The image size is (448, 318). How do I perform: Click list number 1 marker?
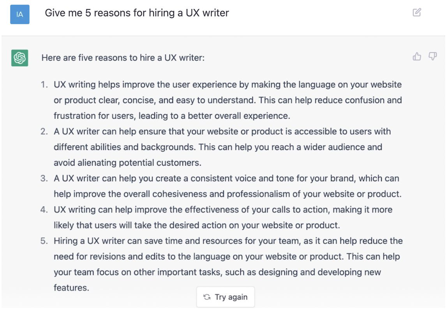pos(44,85)
